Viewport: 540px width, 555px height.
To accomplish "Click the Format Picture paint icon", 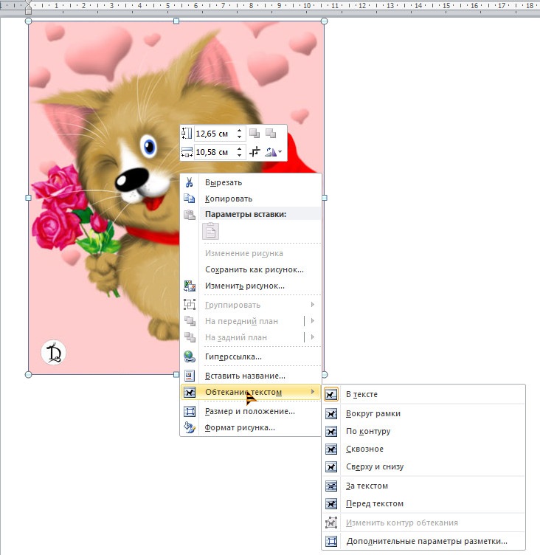I will [190, 427].
